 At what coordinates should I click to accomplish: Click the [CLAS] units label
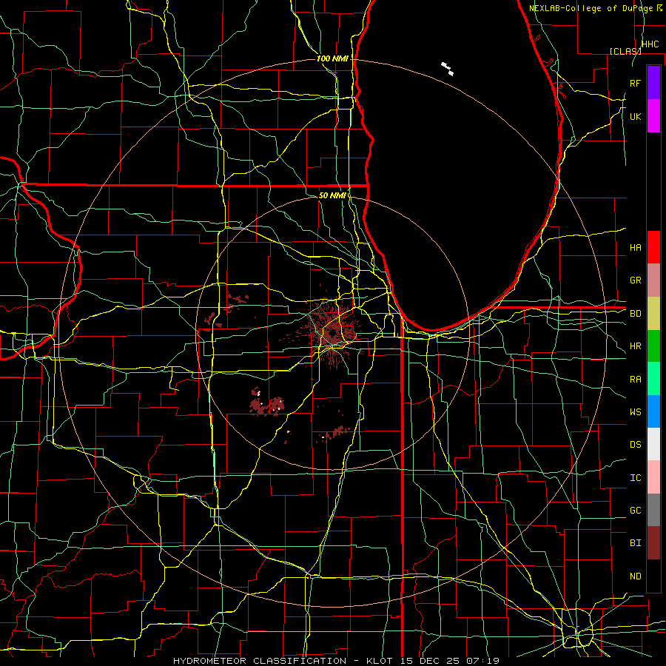[625, 51]
